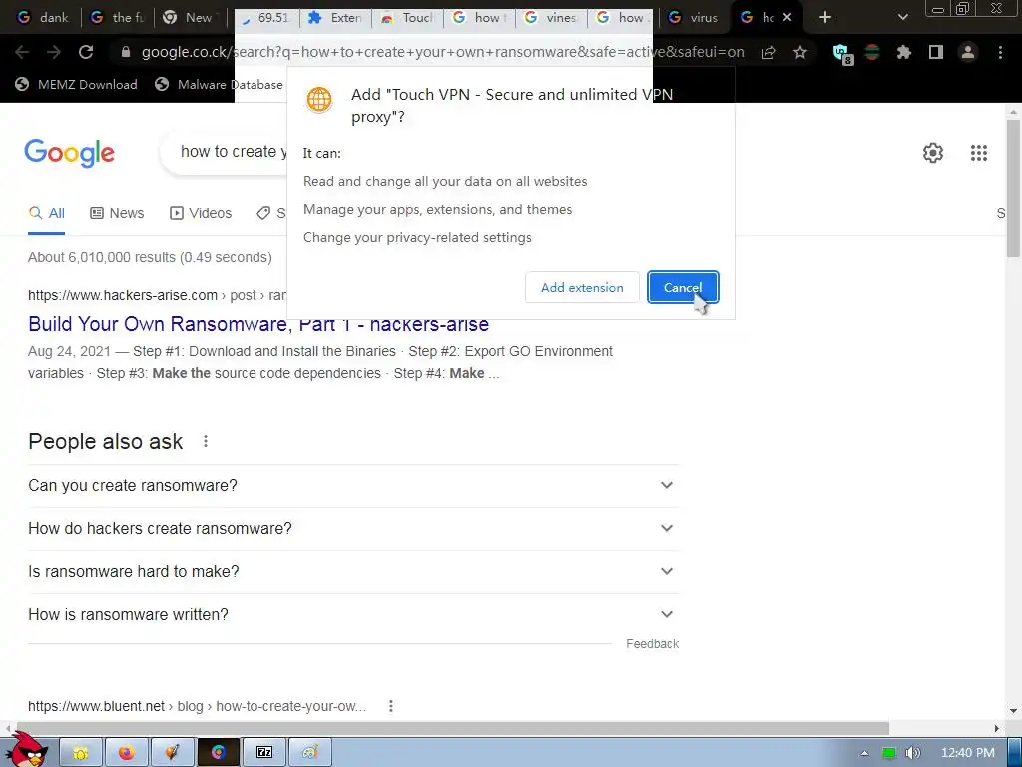The height and width of the screenshot is (767, 1022).
Task: Switch to the 'the fu' tab
Action: tap(118, 18)
